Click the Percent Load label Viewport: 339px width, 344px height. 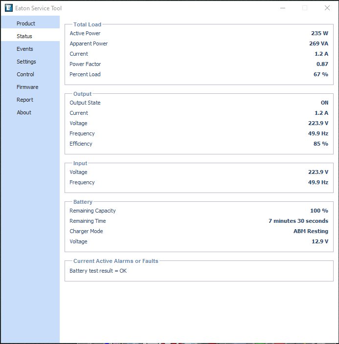[85, 74]
